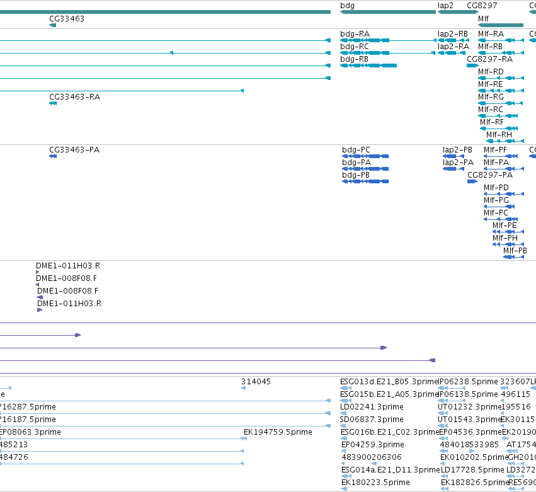Open the Iap2-RB transcript

[x=453, y=40]
